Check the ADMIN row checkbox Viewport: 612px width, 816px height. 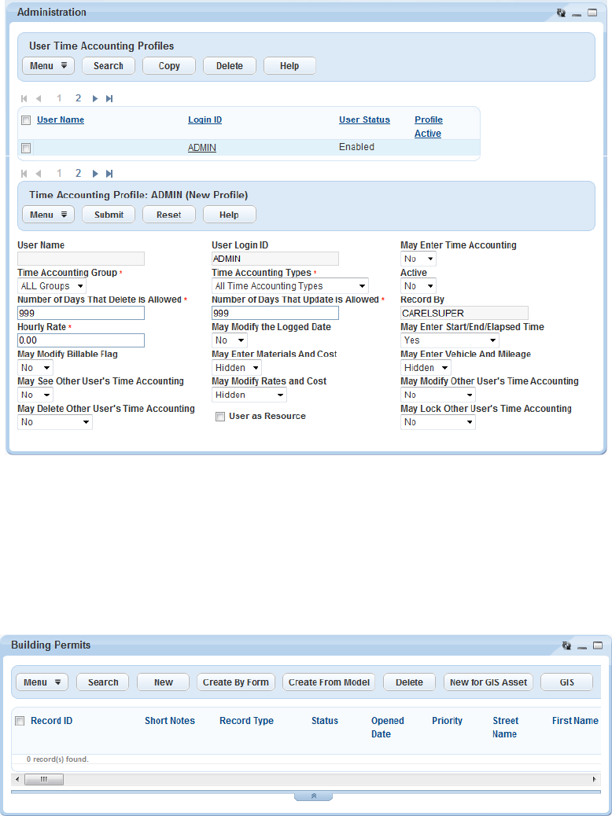(x=25, y=149)
